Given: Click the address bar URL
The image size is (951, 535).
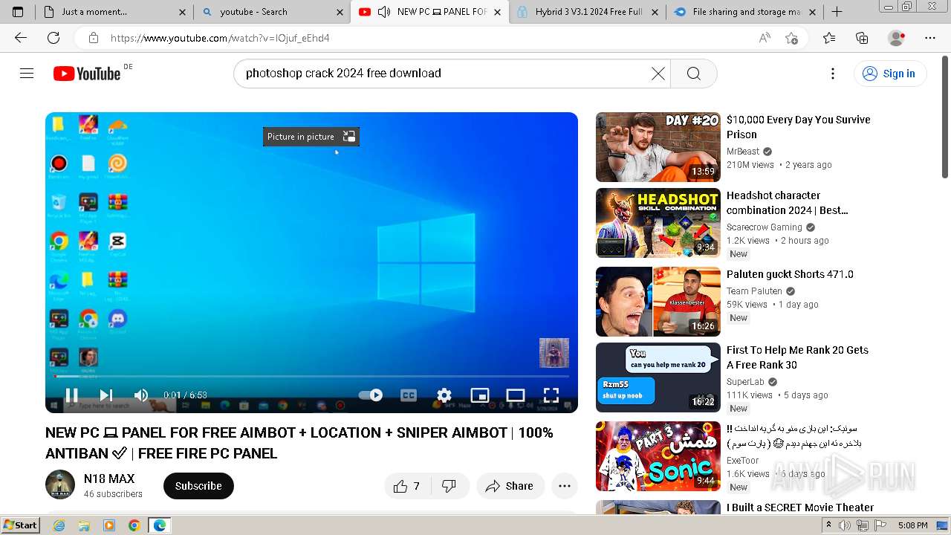Looking at the screenshot, I should pos(220,38).
